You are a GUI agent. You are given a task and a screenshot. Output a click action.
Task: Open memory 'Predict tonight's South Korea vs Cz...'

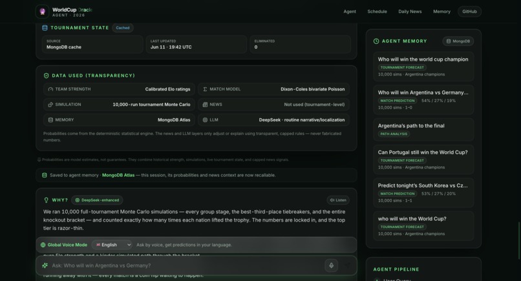pyautogui.click(x=423, y=193)
